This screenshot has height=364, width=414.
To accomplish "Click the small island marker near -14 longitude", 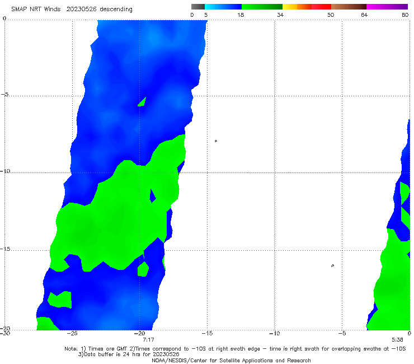I will [216, 141].
